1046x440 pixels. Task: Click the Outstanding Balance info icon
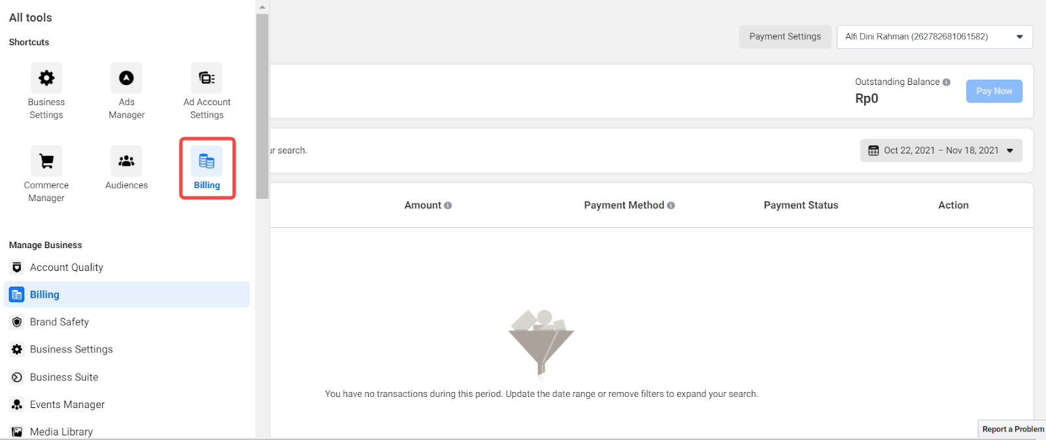(x=947, y=82)
